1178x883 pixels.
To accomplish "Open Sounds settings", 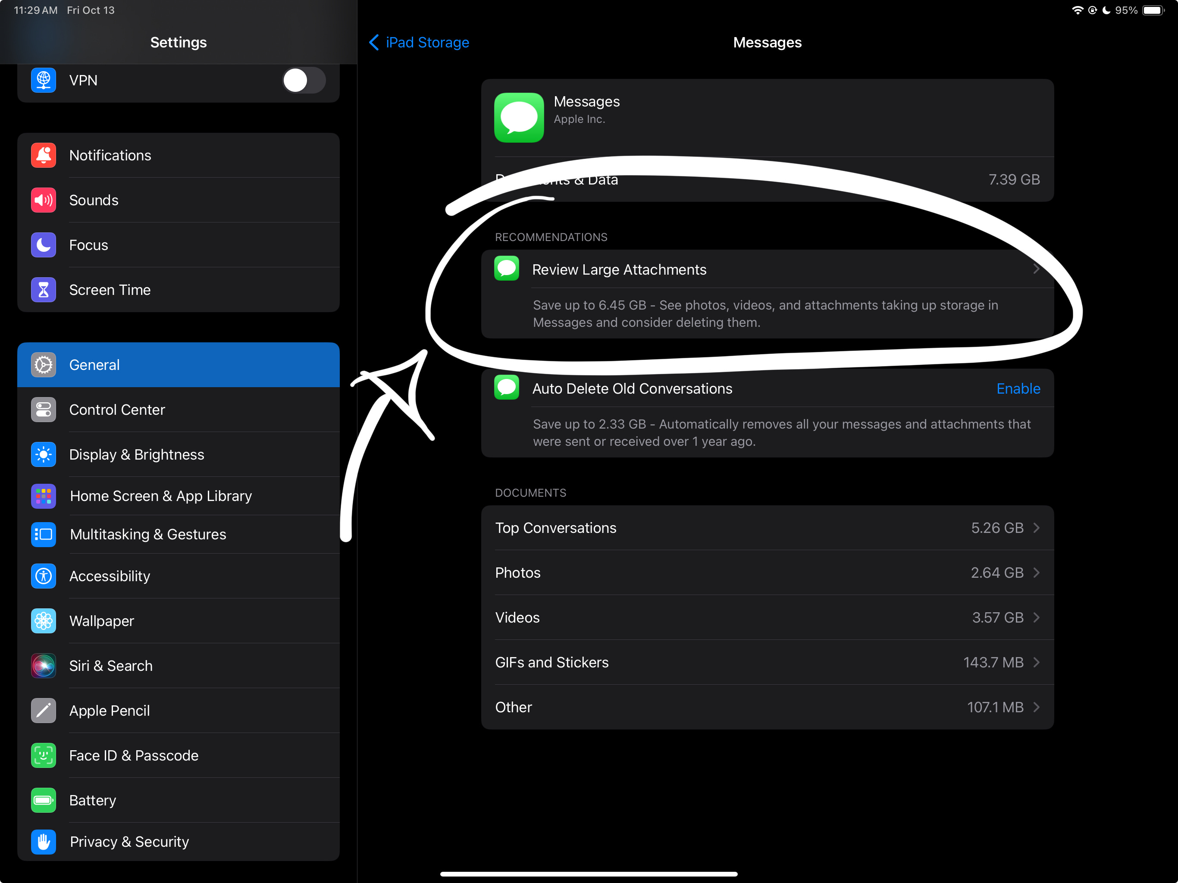I will coord(179,200).
